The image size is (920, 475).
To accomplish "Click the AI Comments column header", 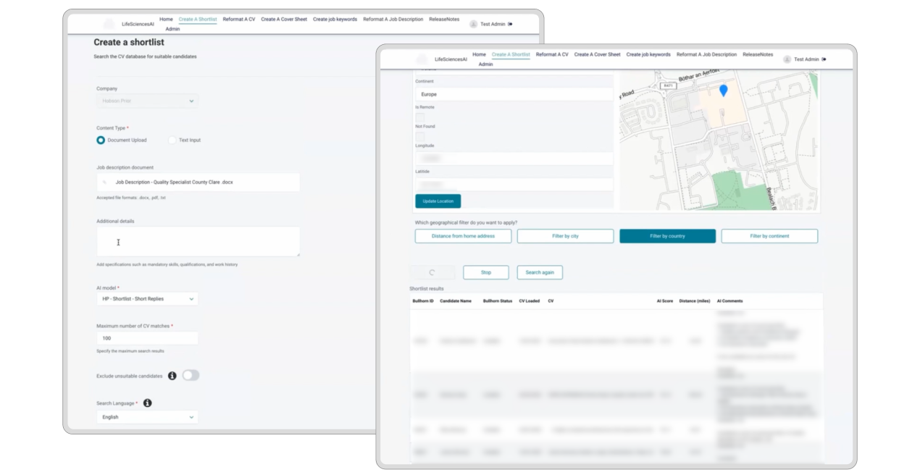I will 729,301.
